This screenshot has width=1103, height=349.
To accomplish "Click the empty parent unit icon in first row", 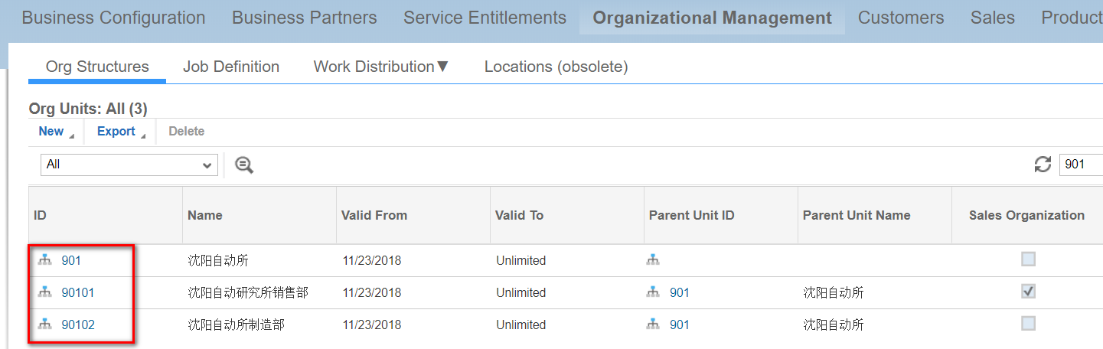I will click(653, 260).
